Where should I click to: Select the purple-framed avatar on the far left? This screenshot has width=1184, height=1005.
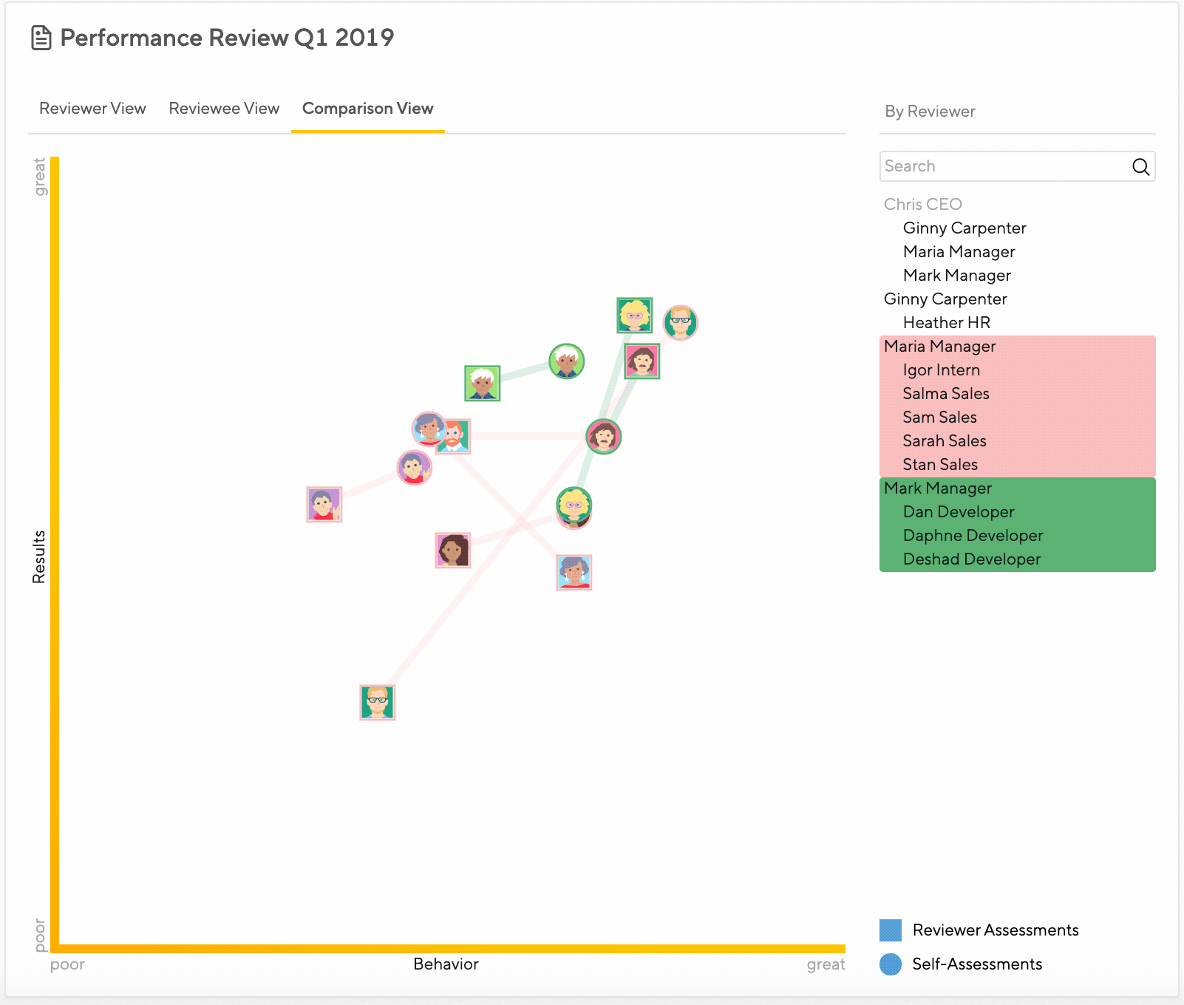pyautogui.click(x=322, y=505)
